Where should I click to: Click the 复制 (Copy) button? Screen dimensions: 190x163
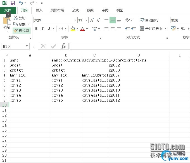(x=20, y=24)
